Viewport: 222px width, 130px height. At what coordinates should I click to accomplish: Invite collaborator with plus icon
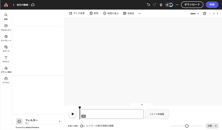[x=167, y=5]
